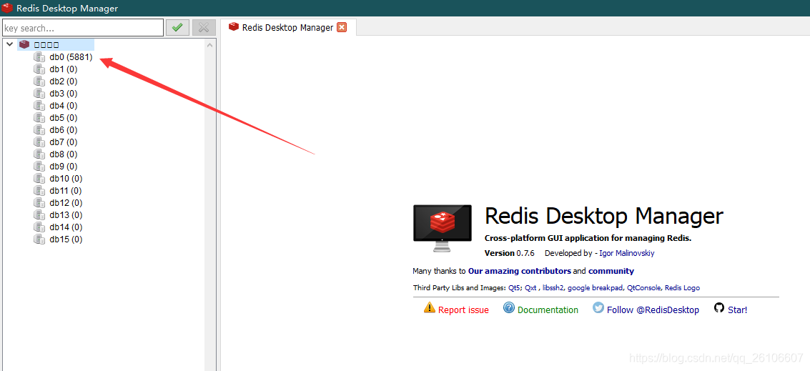
Task: Select db15 (0) in the tree
Action: pyautogui.click(x=66, y=239)
